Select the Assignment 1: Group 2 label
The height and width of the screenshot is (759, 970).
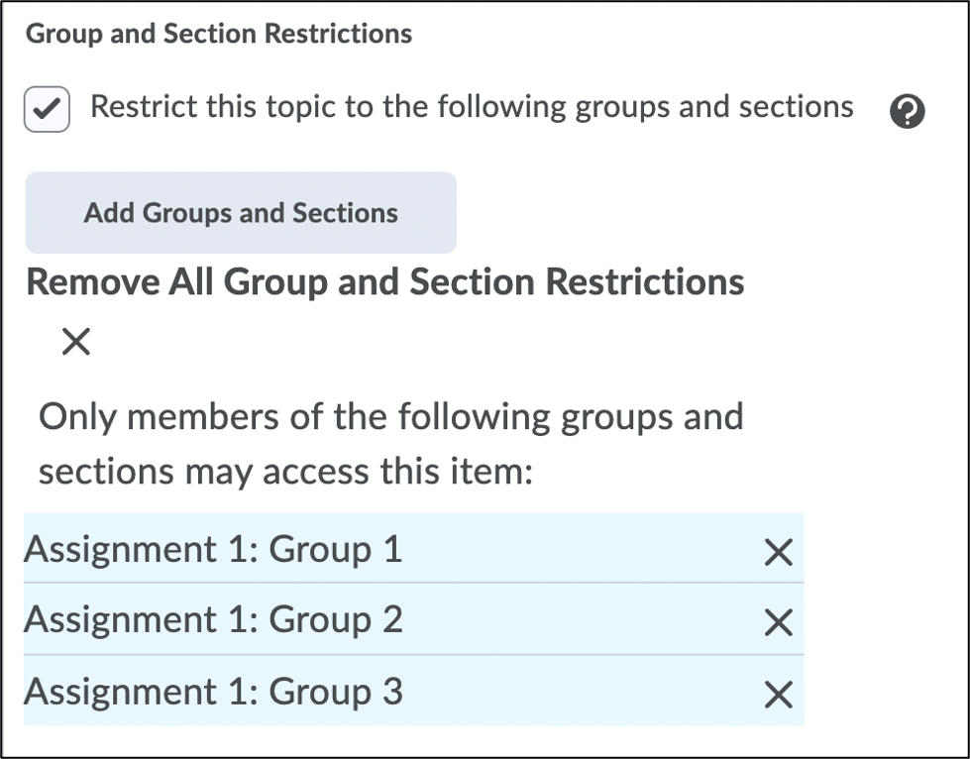(x=213, y=619)
